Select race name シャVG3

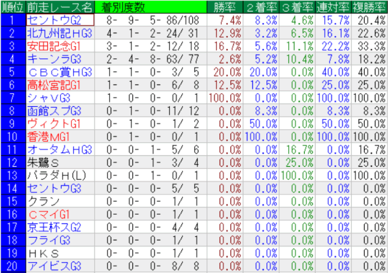[x=48, y=98]
